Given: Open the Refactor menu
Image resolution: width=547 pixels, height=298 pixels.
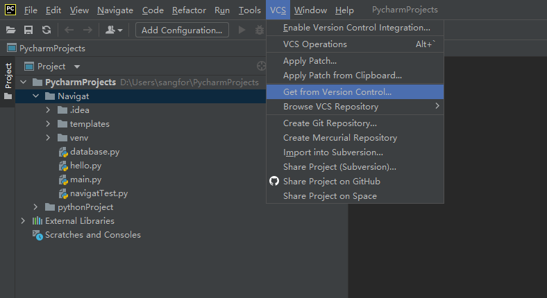Looking at the screenshot, I should pos(189,10).
